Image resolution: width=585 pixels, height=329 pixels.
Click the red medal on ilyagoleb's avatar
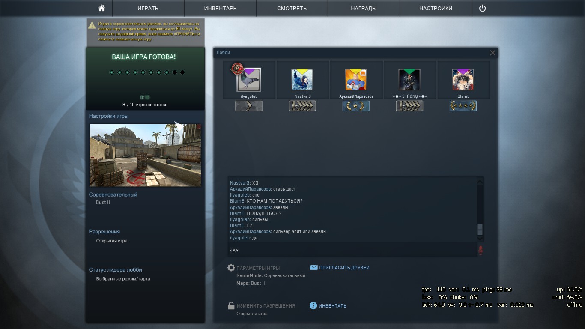coord(237,69)
